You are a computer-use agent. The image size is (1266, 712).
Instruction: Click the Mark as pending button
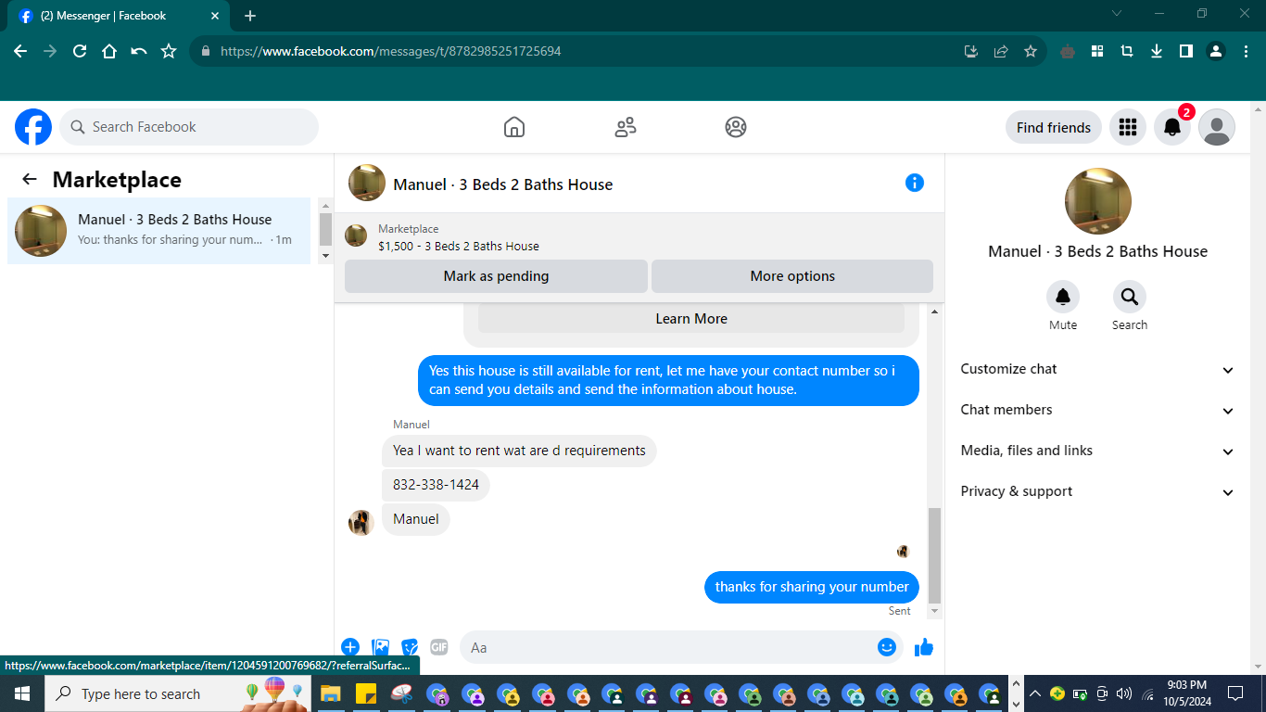(496, 276)
